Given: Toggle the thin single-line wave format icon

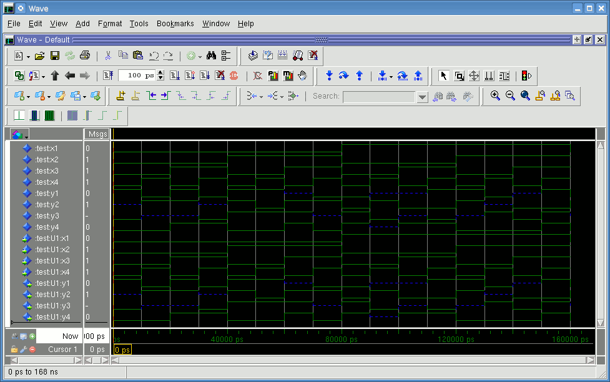Looking at the screenshot, I should 19,115.
